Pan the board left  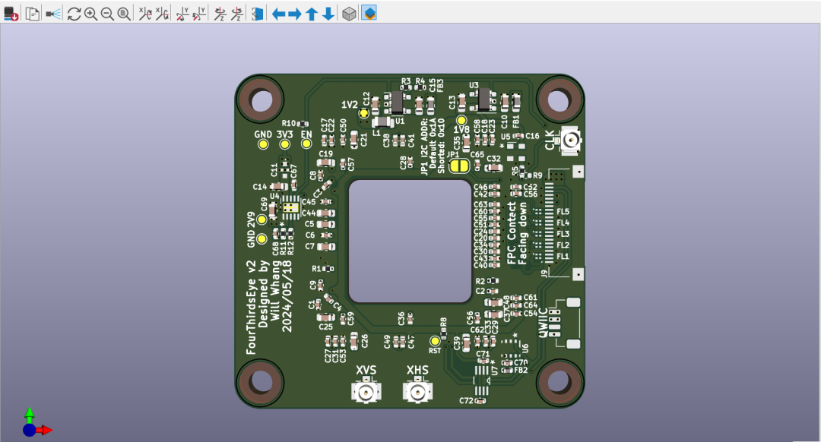[x=278, y=14]
